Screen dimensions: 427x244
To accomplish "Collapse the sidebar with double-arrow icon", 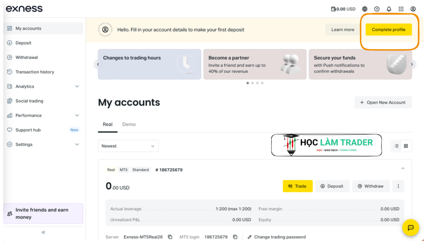I will click(x=43, y=232).
